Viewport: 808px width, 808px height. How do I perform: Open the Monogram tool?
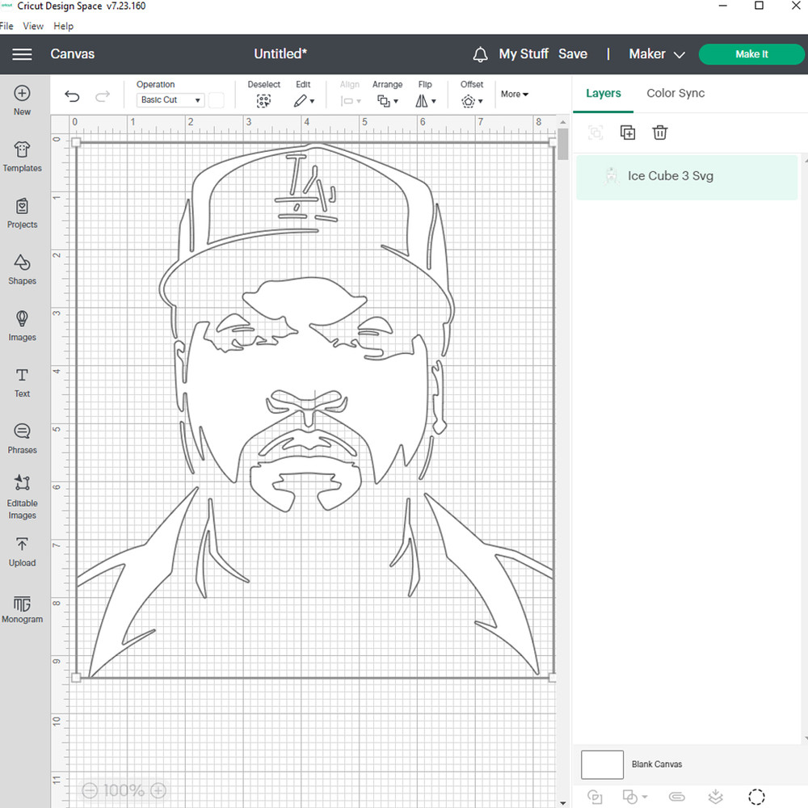click(x=22, y=608)
